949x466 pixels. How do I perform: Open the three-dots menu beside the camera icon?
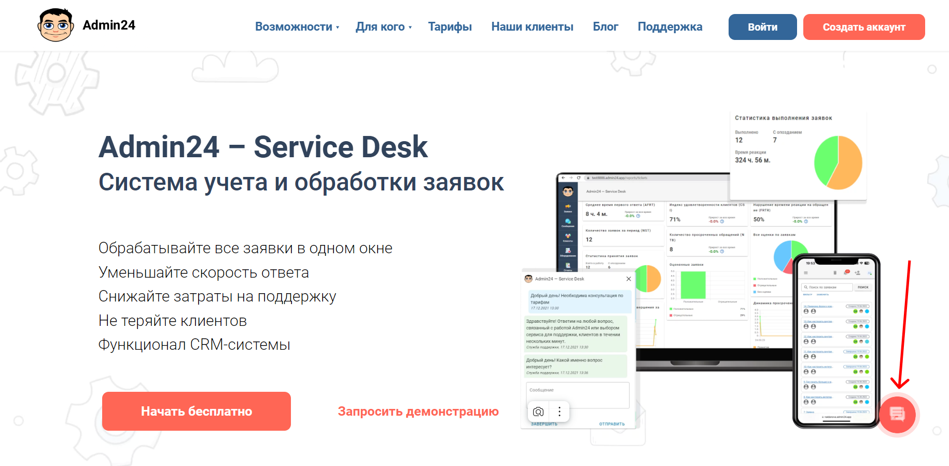click(559, 412)
